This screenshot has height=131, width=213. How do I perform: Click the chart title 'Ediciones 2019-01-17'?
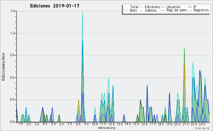(x=55, y=6)
